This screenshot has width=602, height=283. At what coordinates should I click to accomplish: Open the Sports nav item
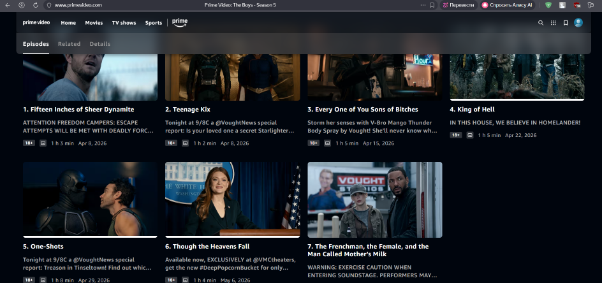click(x=154, y=23)
